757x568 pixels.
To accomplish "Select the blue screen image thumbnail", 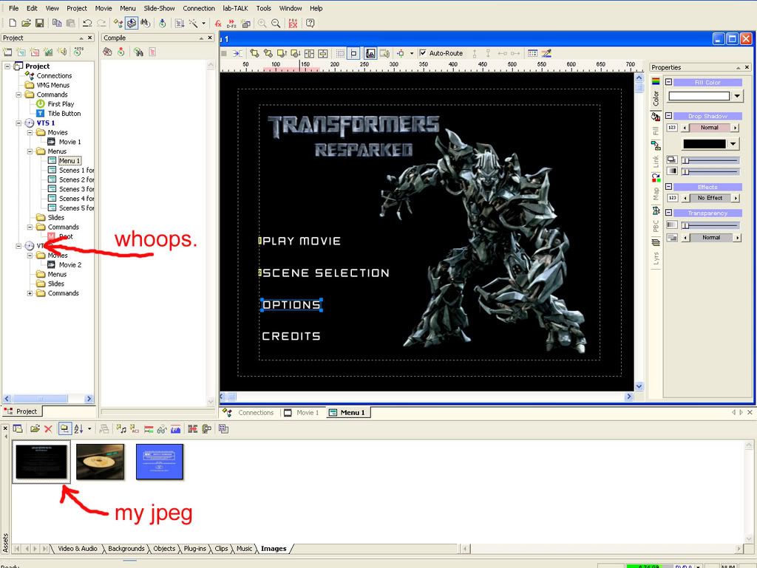I will 160,462.
